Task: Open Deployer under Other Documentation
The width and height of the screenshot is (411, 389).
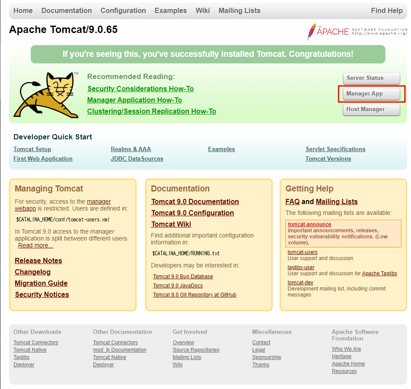Action: pos(103,365)
